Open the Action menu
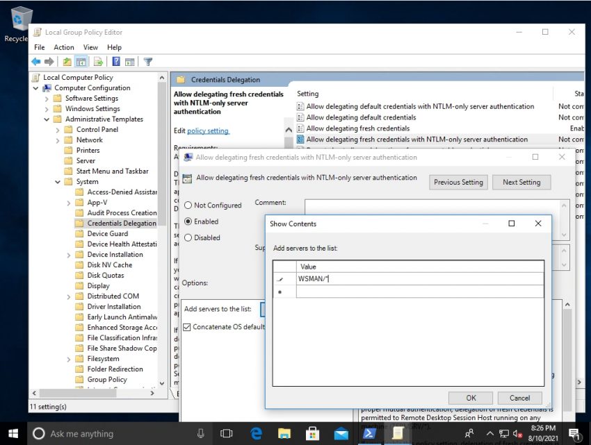 coord(64,47)
